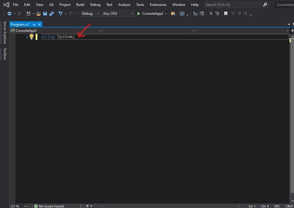The width and height of the screenshot is (294, 208).
Task: Click the display object tooltip icon
Action: point(195,13)
